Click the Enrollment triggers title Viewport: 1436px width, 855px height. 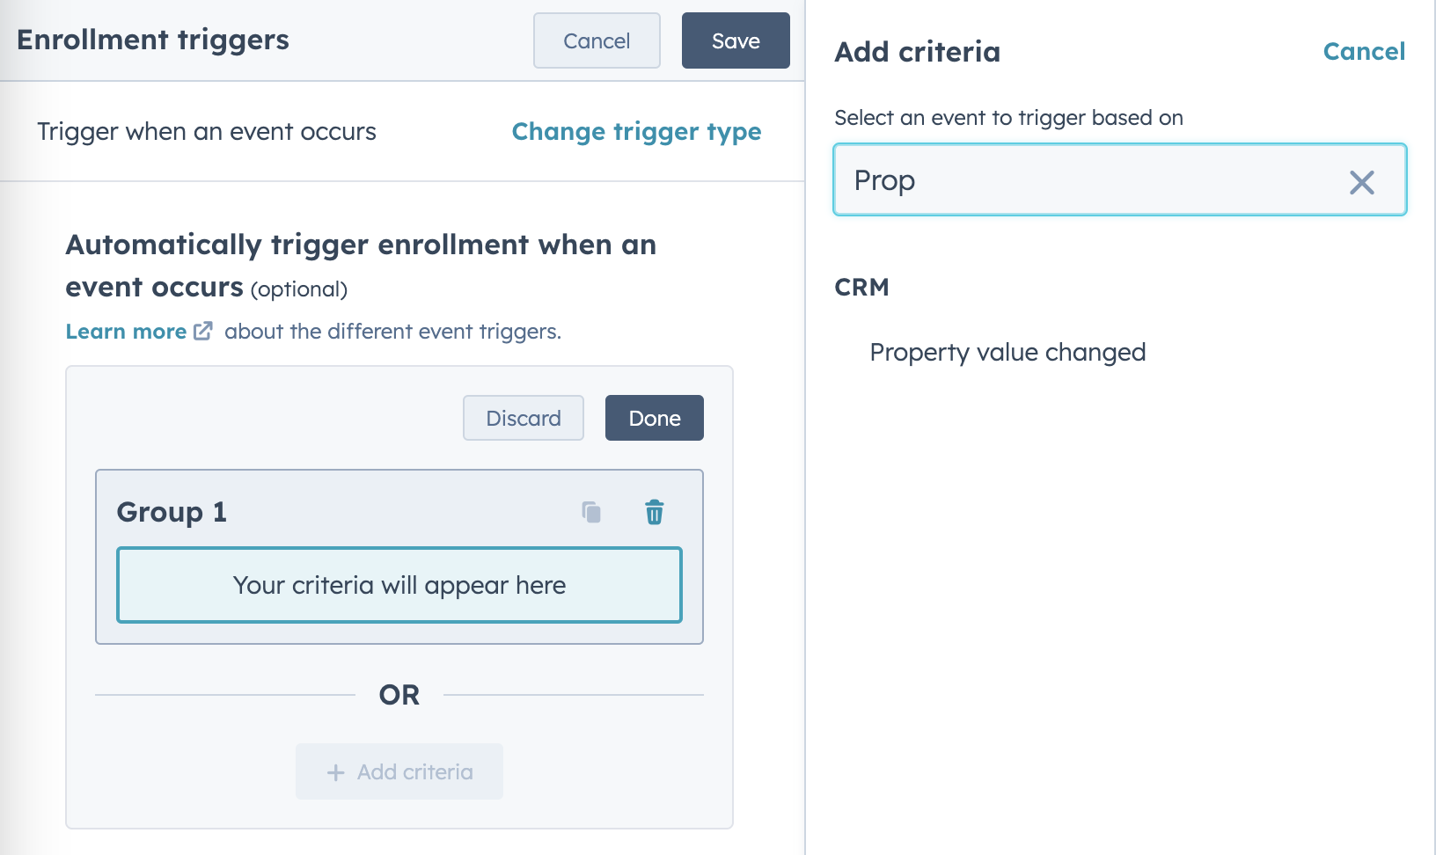click(x=153, y=39)
